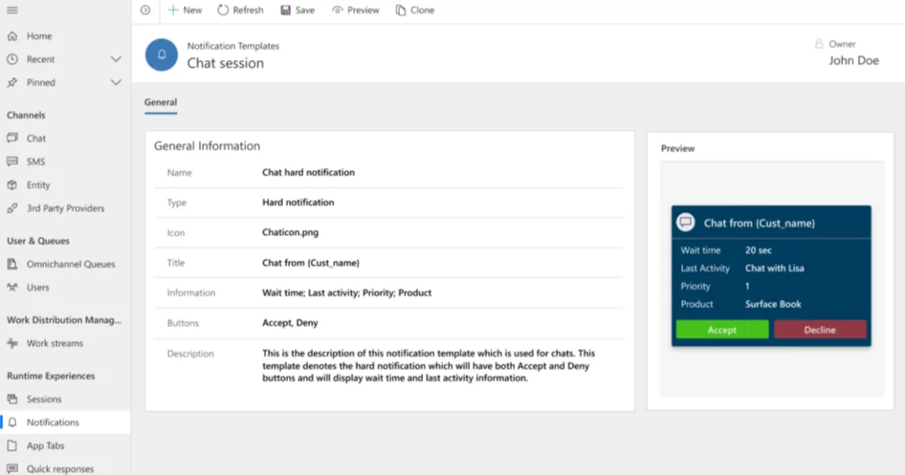This screenshot has width=905, height=475.
Task: Click 'Chat with Lisa' in preview card
Action: tap(775, 268)
